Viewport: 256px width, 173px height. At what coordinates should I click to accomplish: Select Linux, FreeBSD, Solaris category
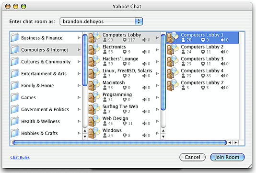[x=124, y=73]
